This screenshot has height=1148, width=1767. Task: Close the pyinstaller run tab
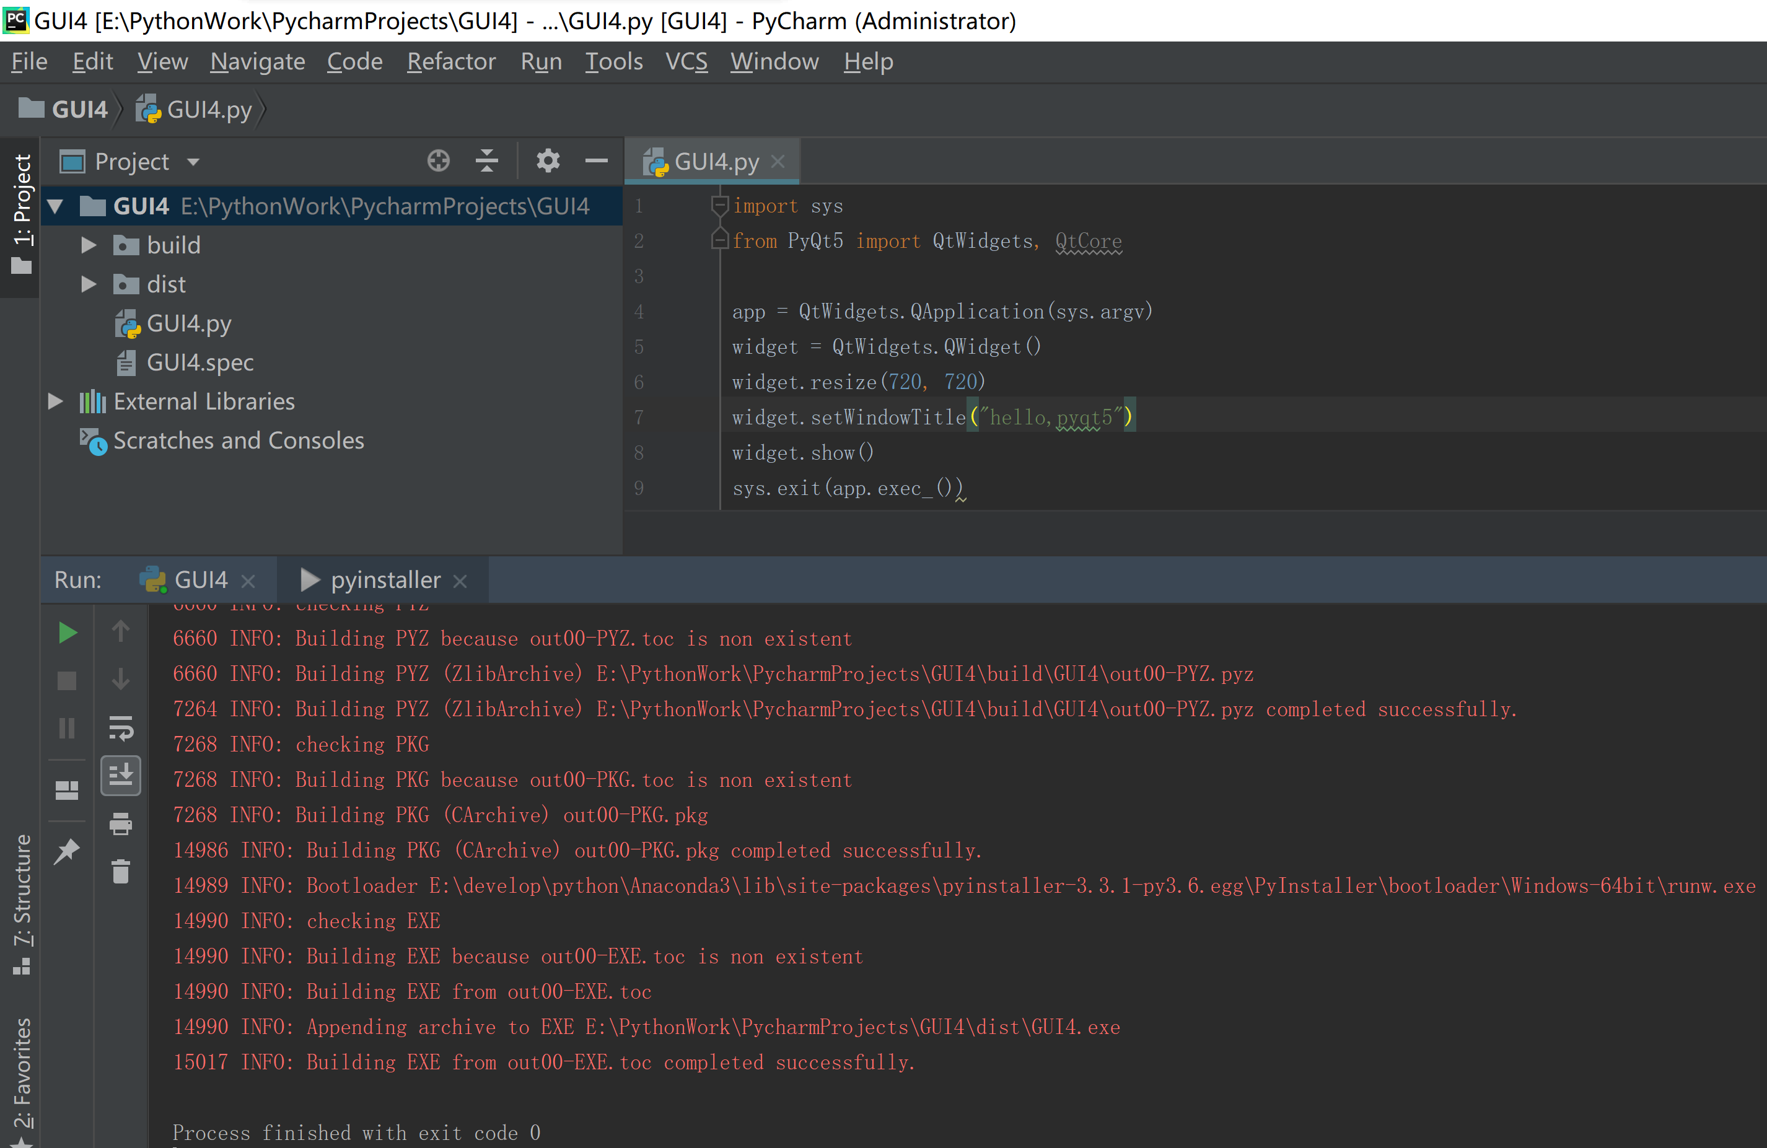[x=460, y=581]
